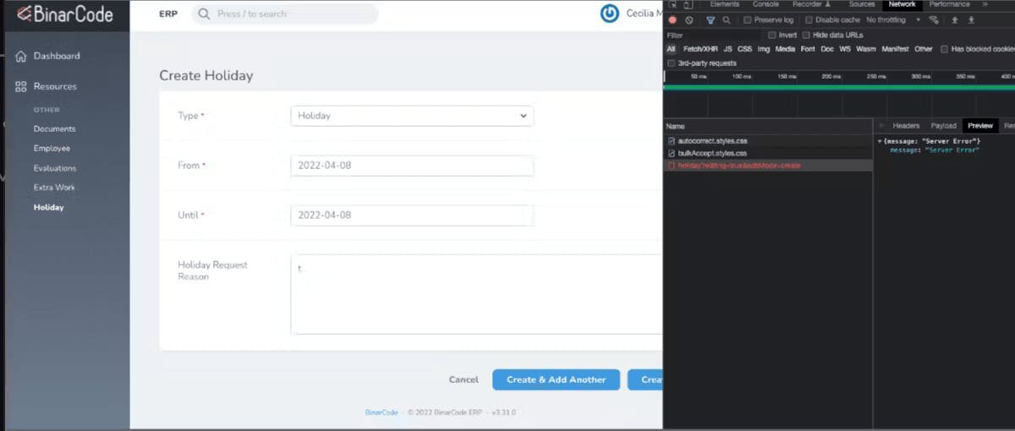Open the Type dropdown showing Holiday

pyautogui.click(x=412, y=116)
